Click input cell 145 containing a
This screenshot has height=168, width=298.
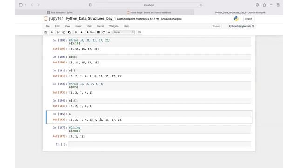(160, 114)
